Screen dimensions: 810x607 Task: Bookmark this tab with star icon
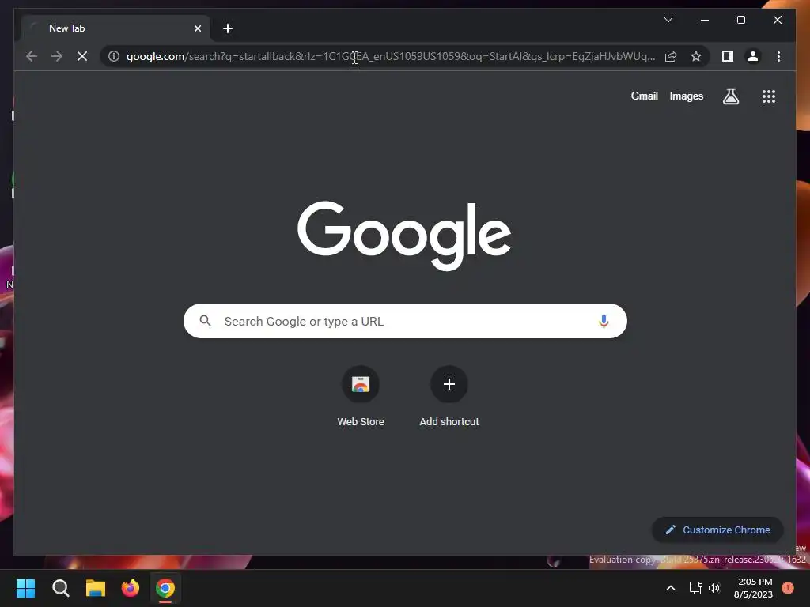[x=696, y=56]
